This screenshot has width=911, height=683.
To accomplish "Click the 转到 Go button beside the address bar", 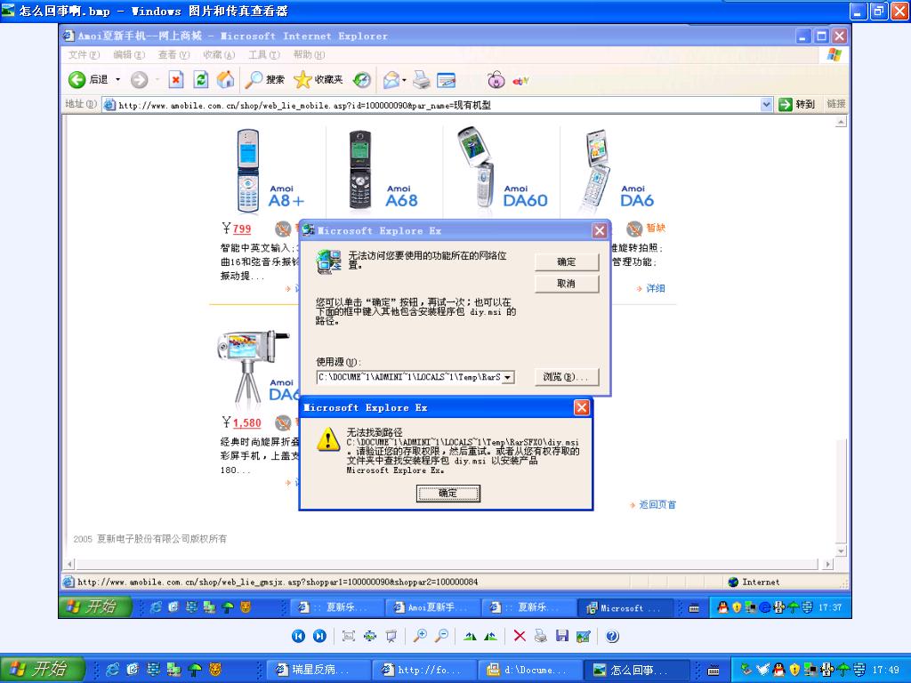I will tap(796, 105).
